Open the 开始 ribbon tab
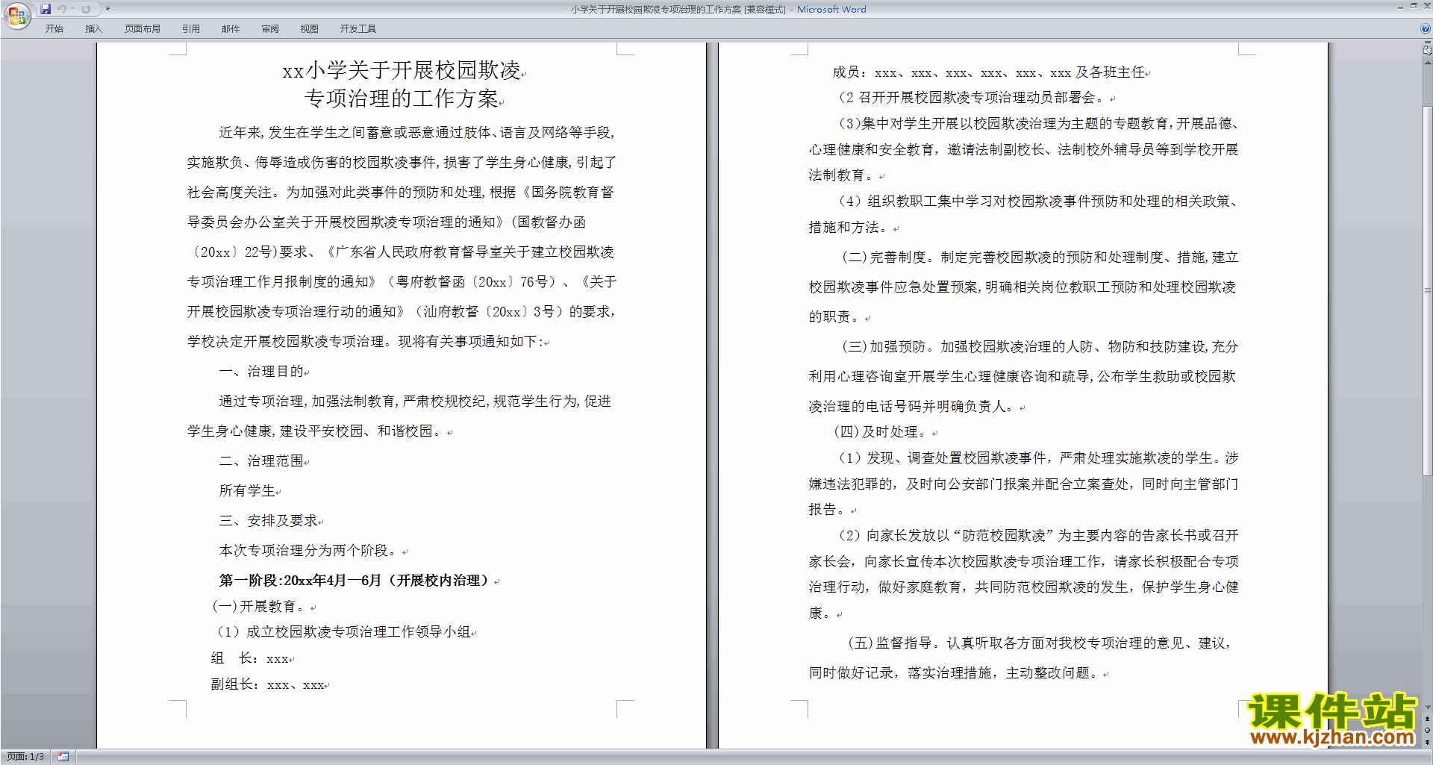 54,29
